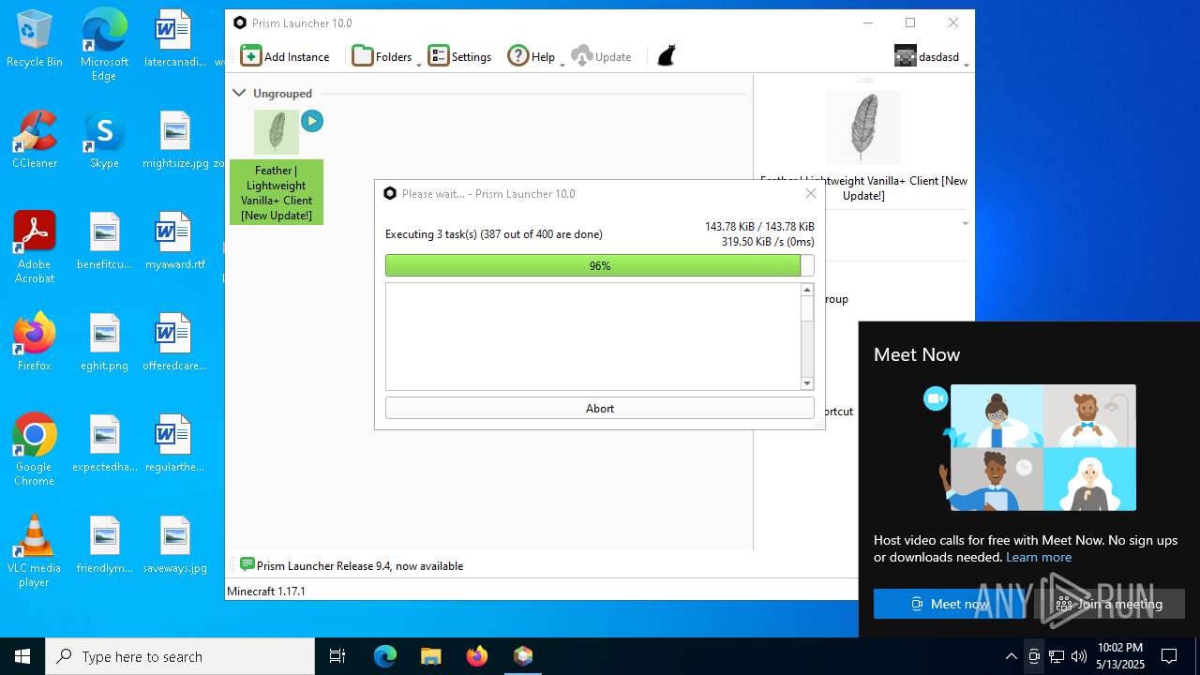The width and height of the screenshot is (1200, 675).
Task: Select eghit.png desktop file
Action: click(104, 342)
